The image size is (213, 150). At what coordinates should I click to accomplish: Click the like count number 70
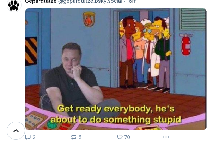(x=127, y=137)
